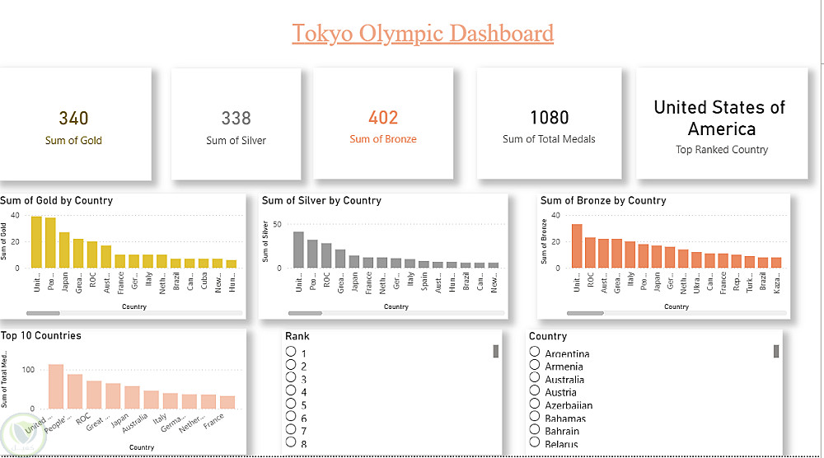The image size is (824, 458).
Task: Select ROC bar in Sum of Silver chart
Action: (x=326, y=256)
